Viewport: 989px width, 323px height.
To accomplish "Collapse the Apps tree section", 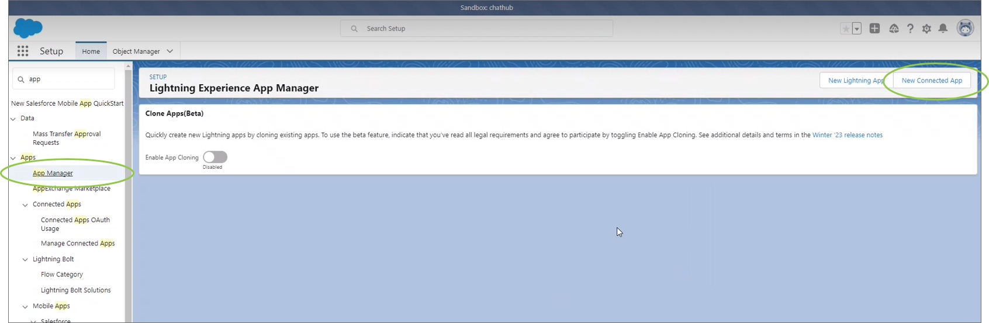I will pyautogui.click(x=13, y=158).
